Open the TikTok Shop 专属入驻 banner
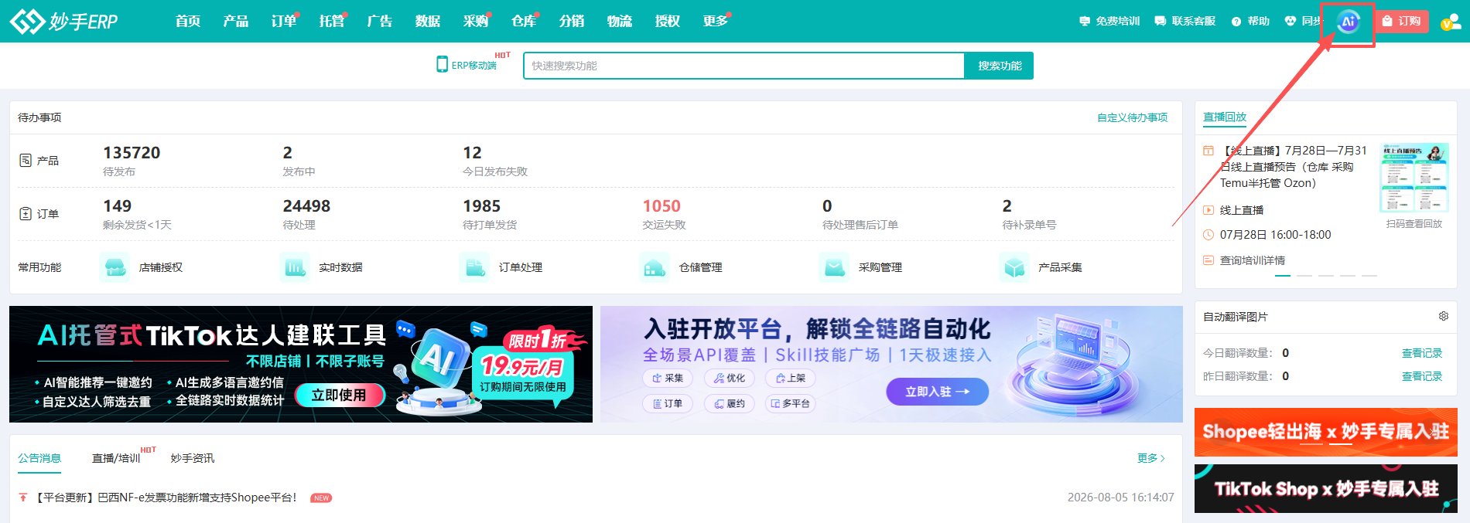1470x523 pixels. pos(1325,488)
